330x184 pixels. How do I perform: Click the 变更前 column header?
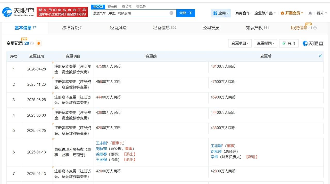pyautogui.click(x=151, y=56)
